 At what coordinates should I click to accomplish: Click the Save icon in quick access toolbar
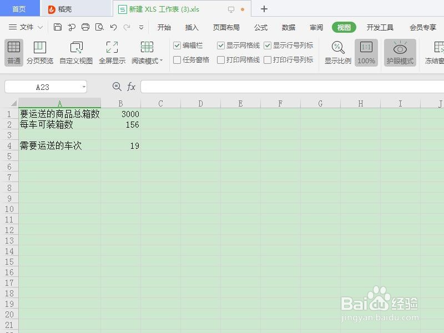[58, 27]
